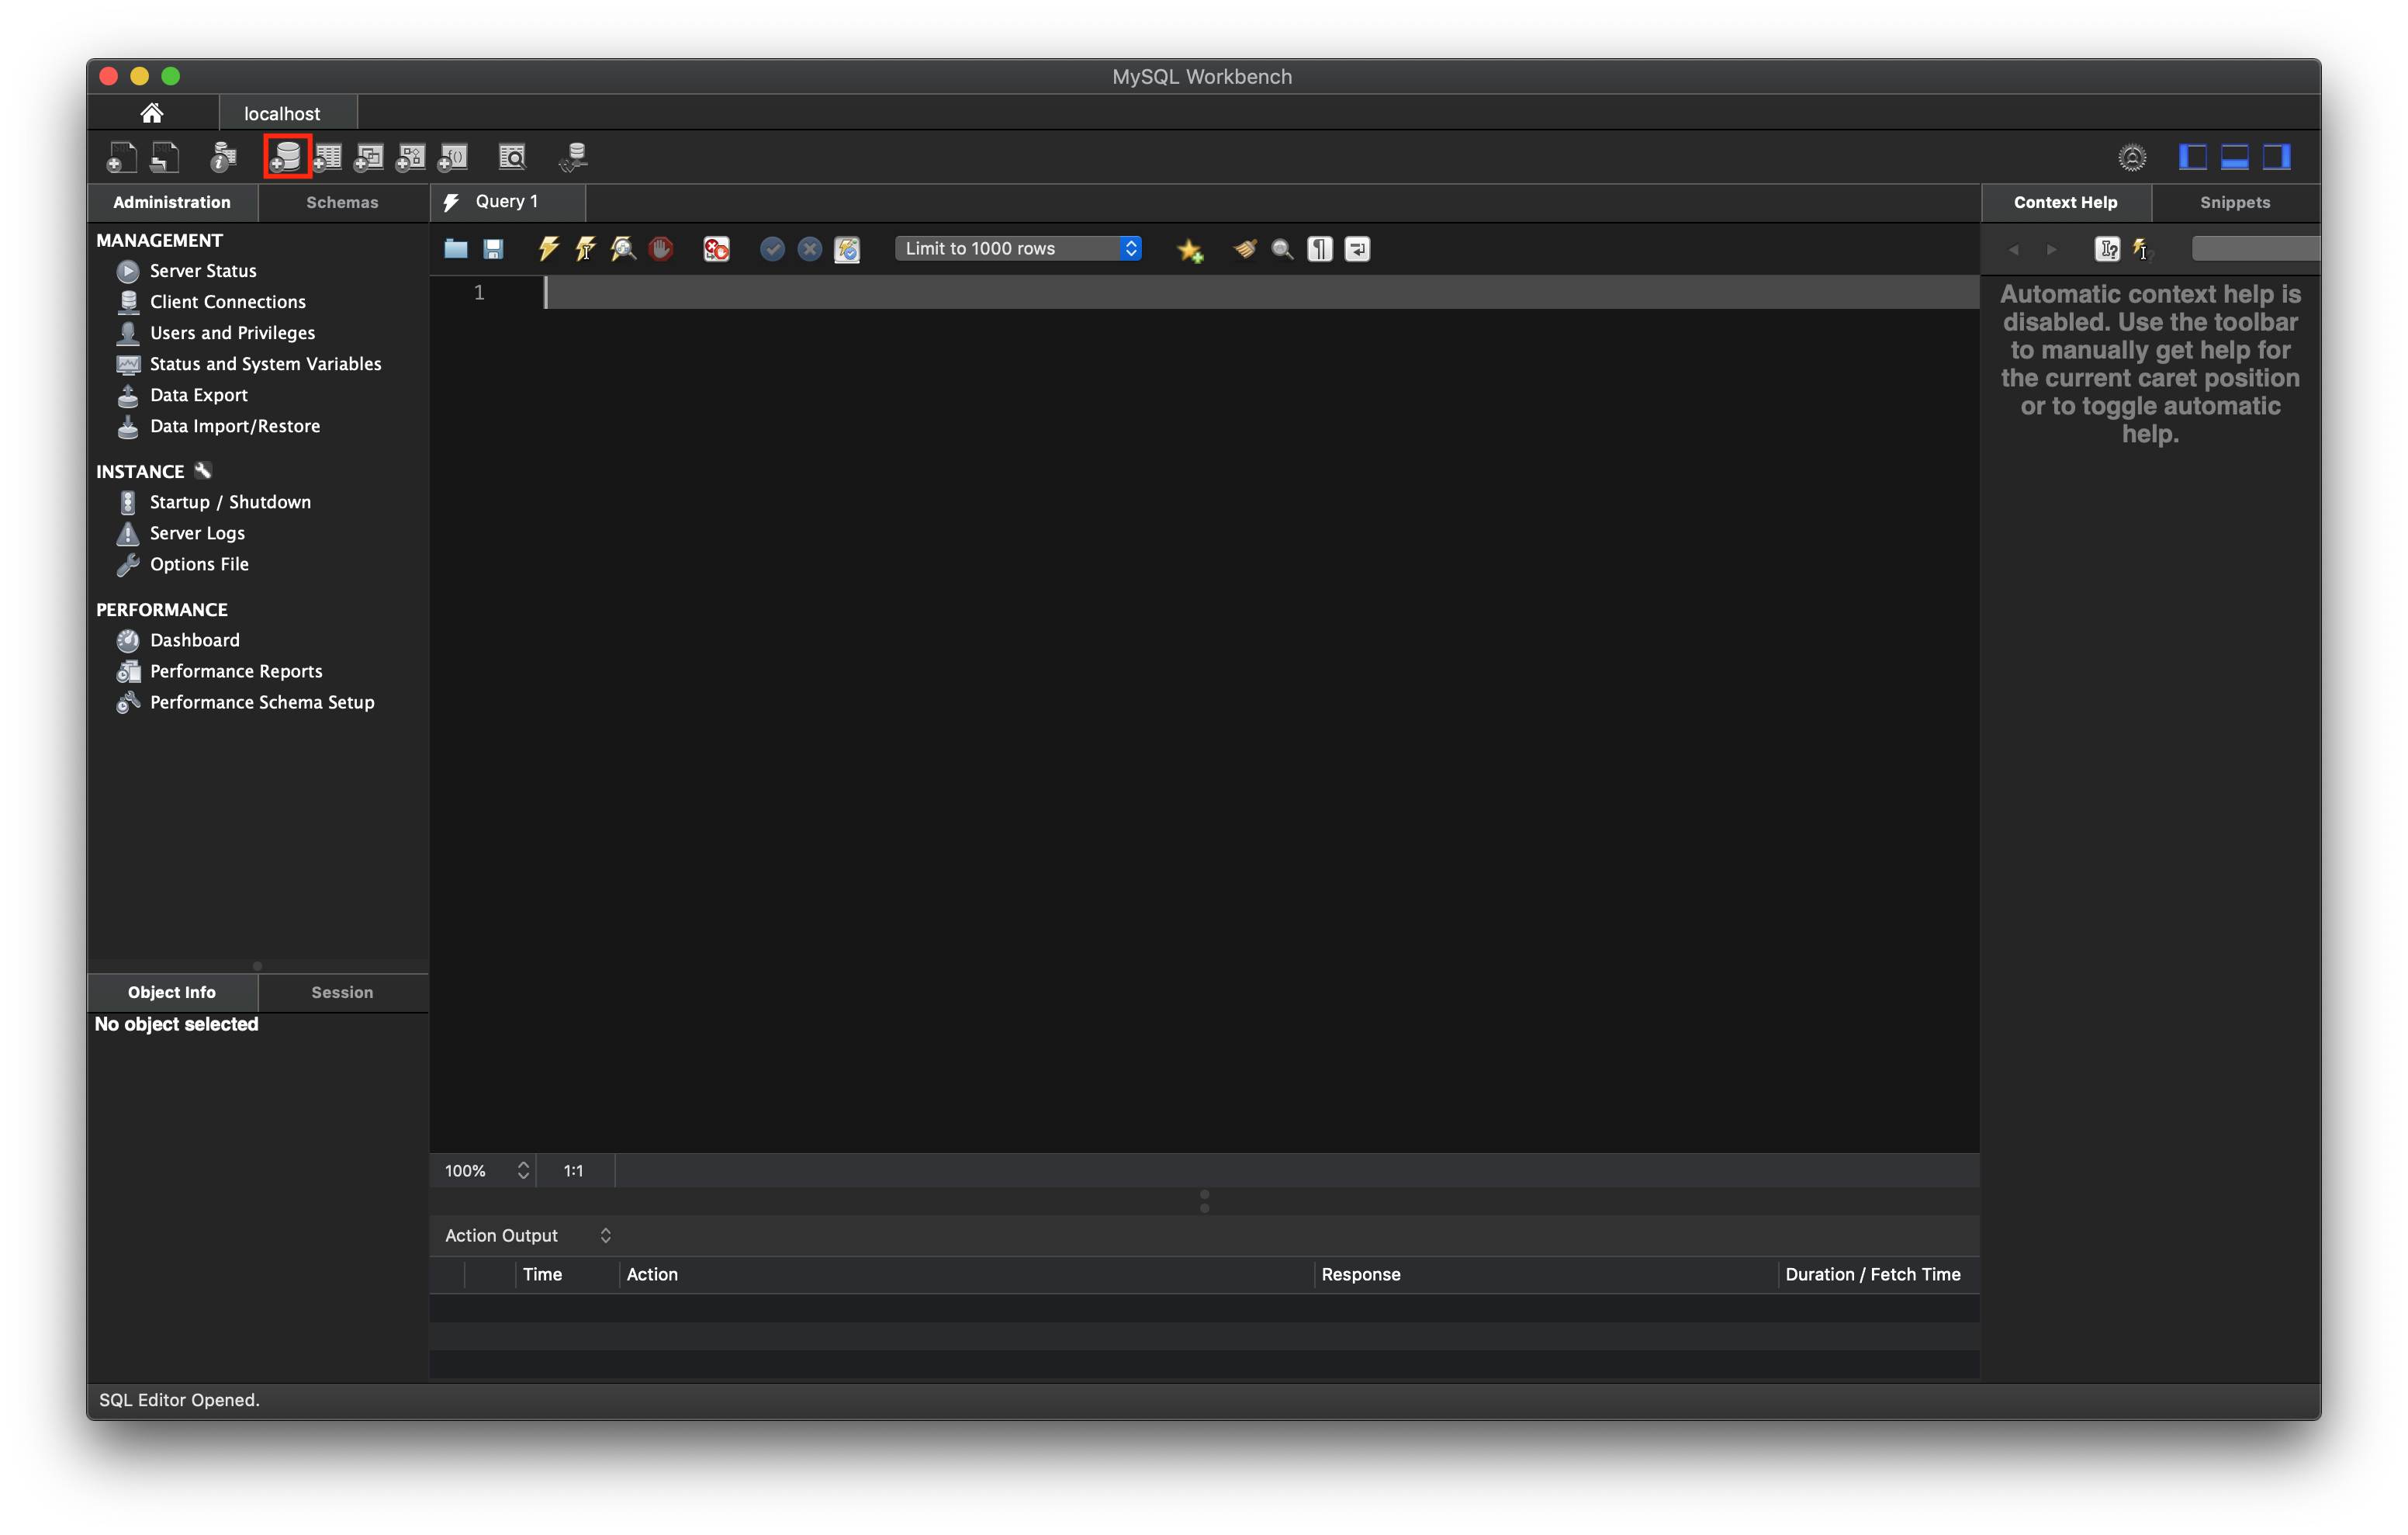The image size is (2408, 1535).
Task: Toggle the right sidebar panel
Action: coord(2277,157)
